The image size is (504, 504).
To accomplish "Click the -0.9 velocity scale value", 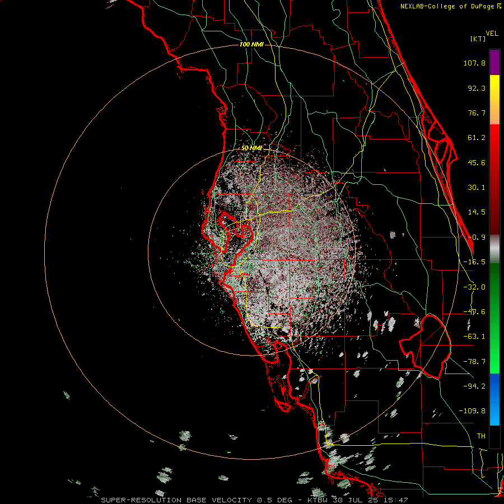I will (477, 237).
